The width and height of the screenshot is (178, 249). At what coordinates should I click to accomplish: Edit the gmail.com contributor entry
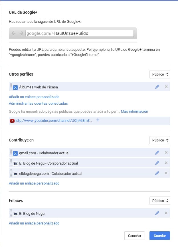157,153
